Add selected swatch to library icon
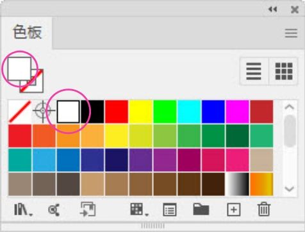Viewport: 305px width, 232px height. pos(88,210)
